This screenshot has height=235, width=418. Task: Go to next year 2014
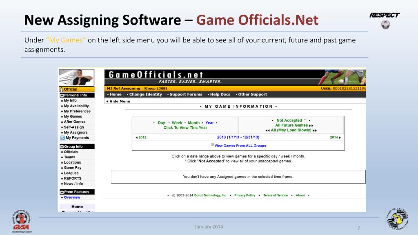[x=336, y=137]
